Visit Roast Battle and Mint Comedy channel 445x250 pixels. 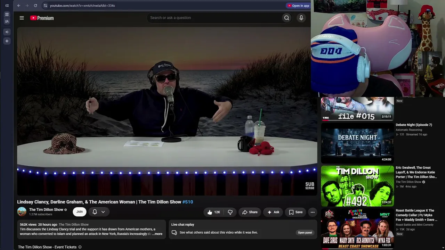click(414, 225)
